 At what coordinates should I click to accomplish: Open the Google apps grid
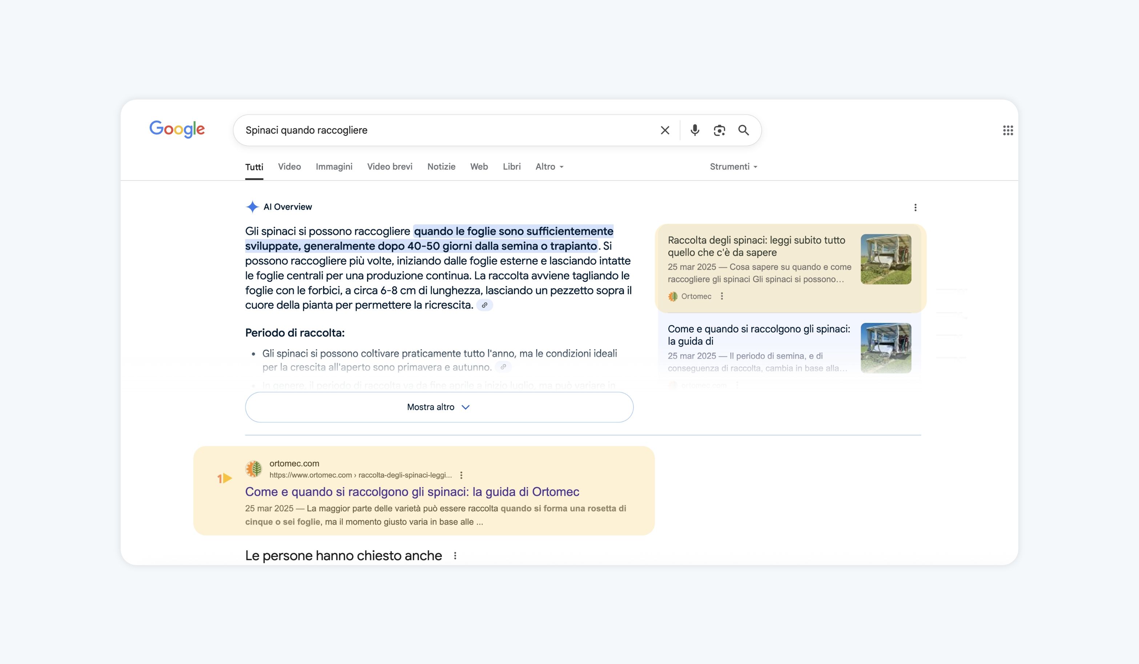click(x=1008, y=130)
